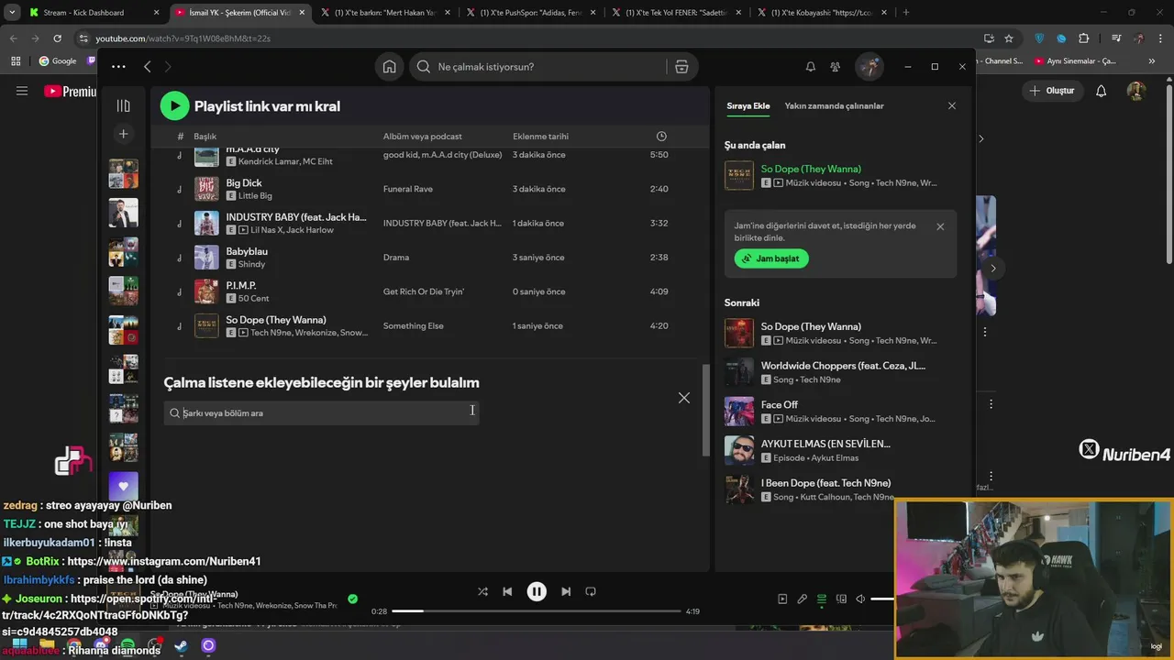Open the 'Get Rich Or Die Tryin'' album link
Viewport: 1174px width, 660px height.
(424, 291)
